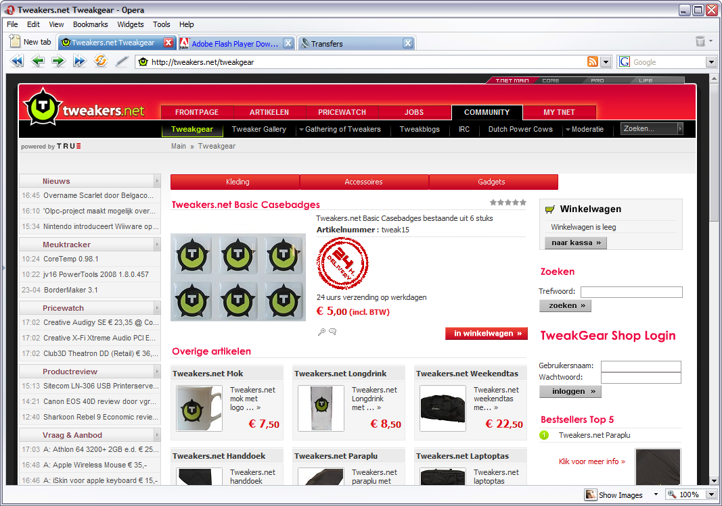
Task: Reload the page with the orange Reload icon
Action: (x=100, y=61)
